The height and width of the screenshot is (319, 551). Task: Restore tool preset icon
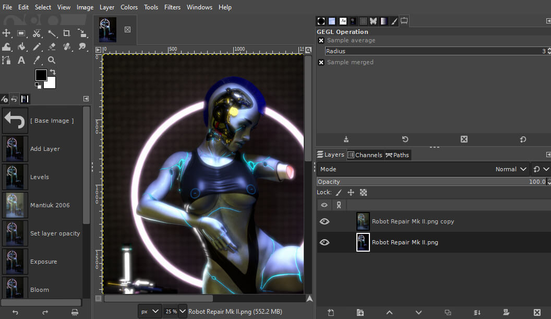pyautogui.click(x=405, y=139)
